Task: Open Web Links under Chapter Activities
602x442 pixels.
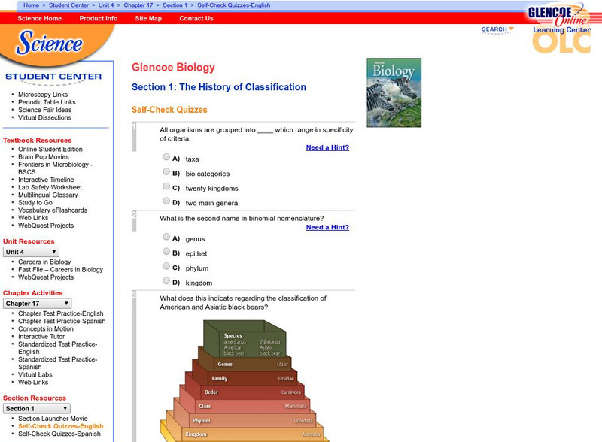Action: click(x=33, y=382)
